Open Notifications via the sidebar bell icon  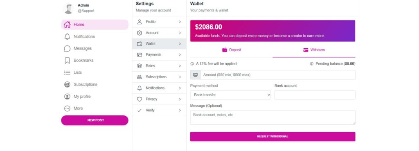coord(67,36)
